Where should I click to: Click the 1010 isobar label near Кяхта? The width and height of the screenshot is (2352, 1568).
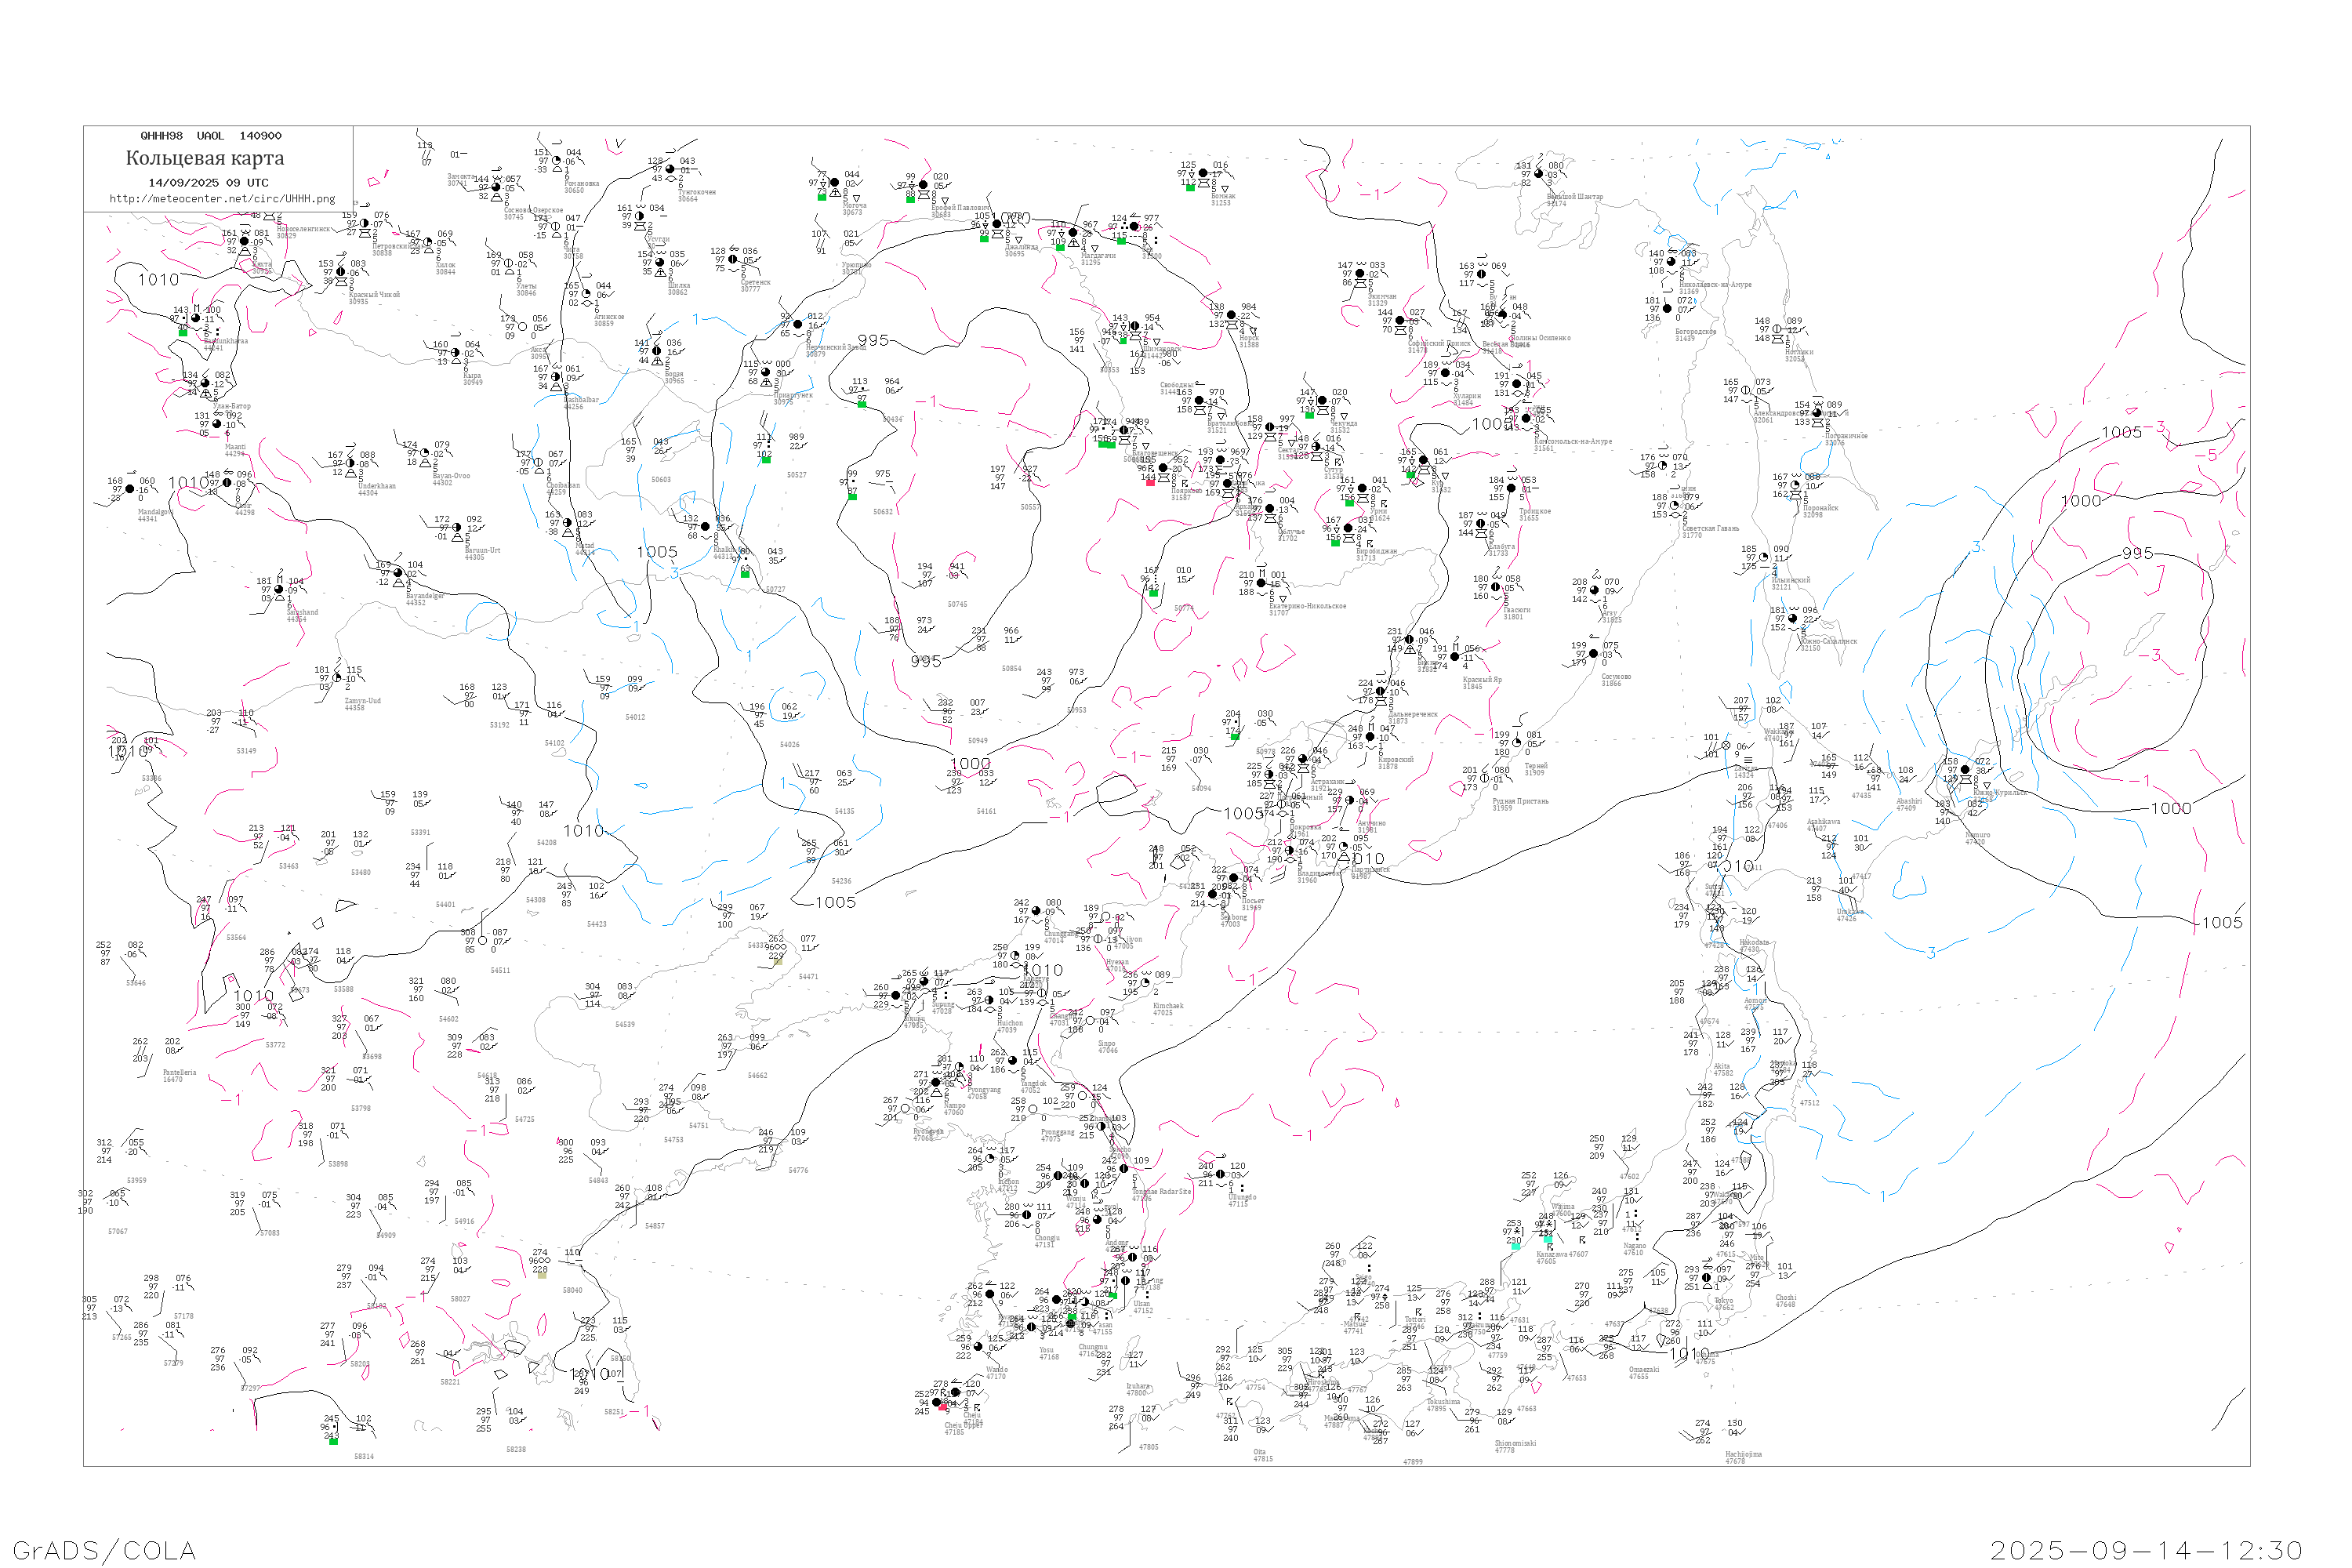(x=158, y=280)
